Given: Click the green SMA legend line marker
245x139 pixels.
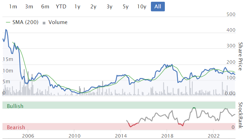Looking at the screenshot, I should pyautogui.click(x=8, y=22).
